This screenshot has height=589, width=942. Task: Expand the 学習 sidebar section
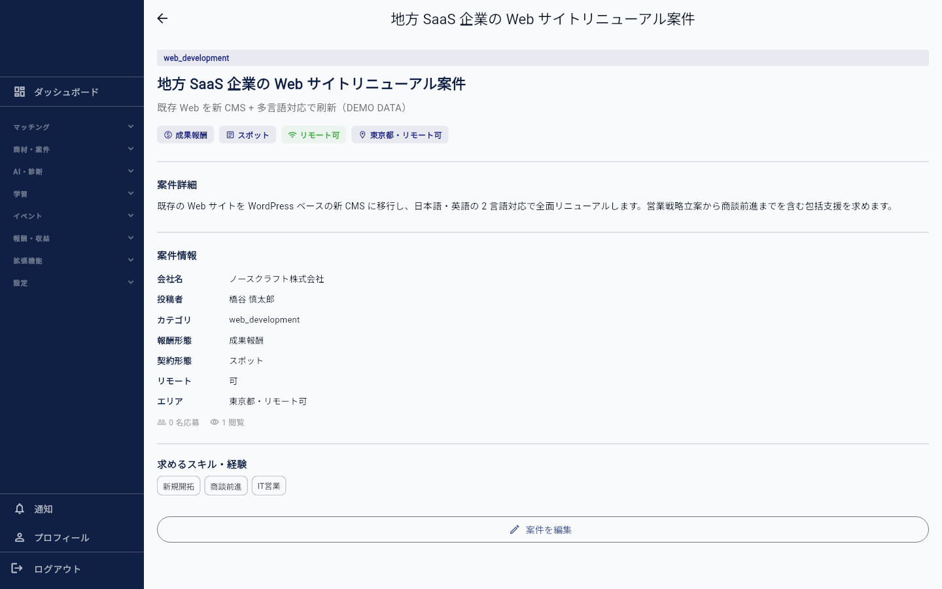pyautogui.click(x=72, y=194)
